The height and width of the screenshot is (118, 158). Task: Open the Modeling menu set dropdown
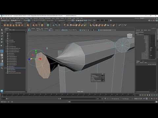pos(5,20)
